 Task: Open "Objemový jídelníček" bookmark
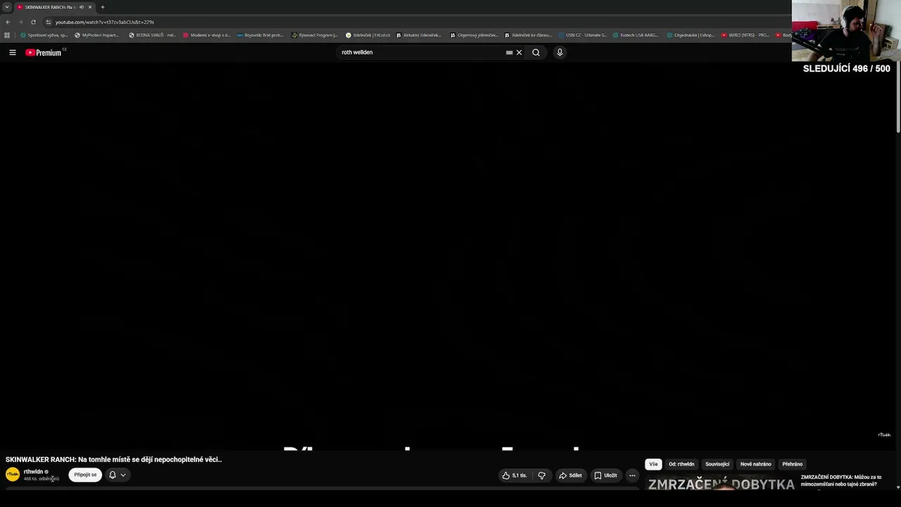pos(473,35)
